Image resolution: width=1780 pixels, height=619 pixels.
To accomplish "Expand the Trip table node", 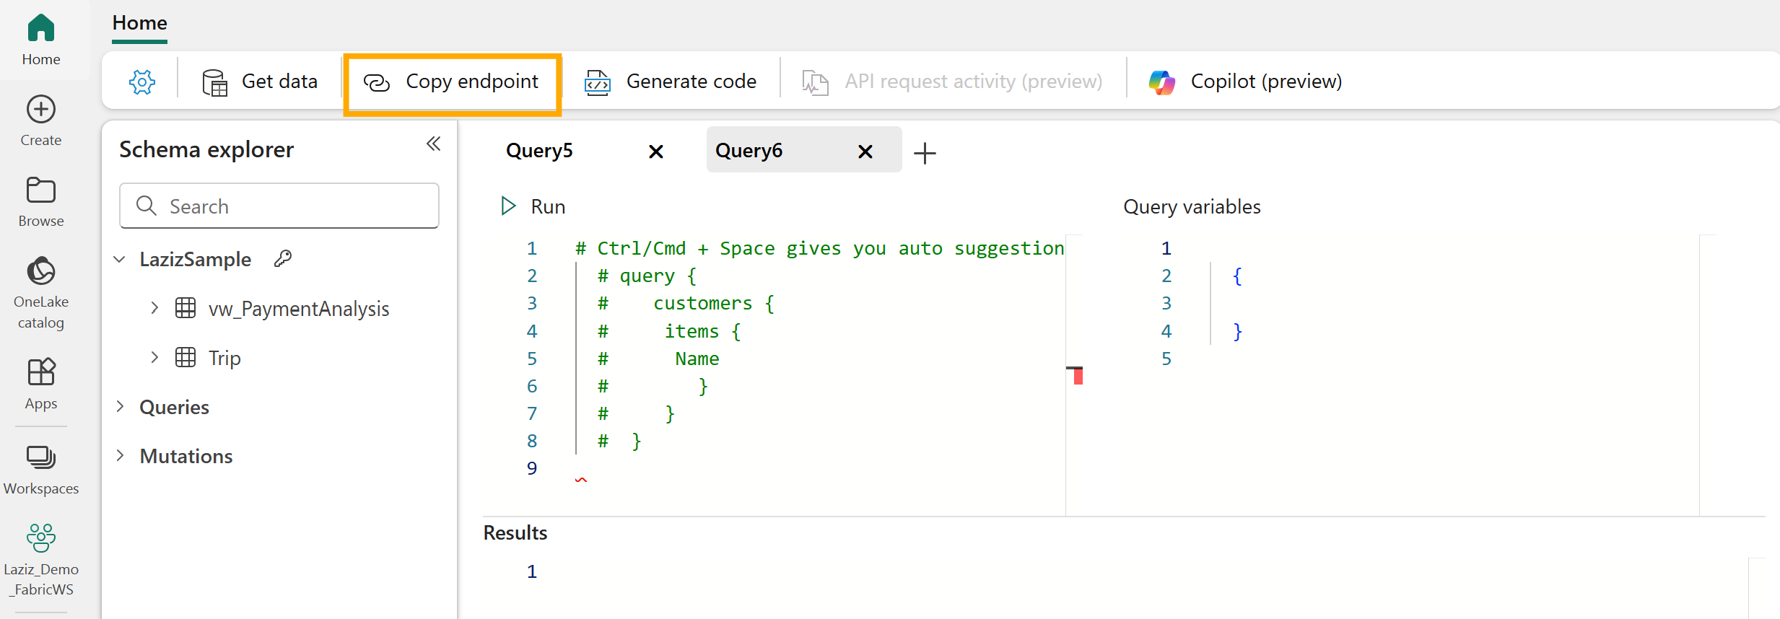I will point(154,357).
